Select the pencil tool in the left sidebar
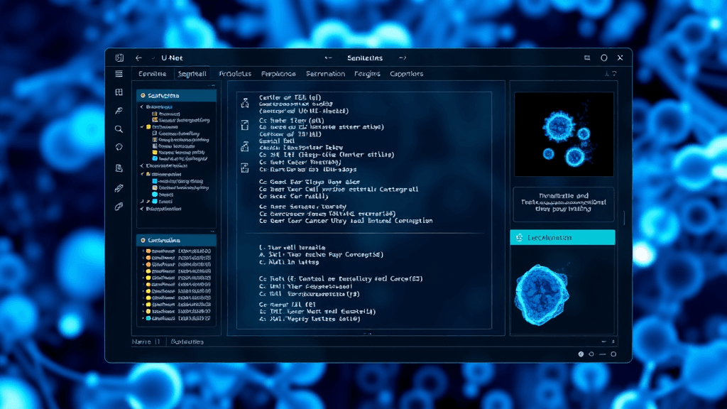Image resolution: width=727 pixels, height=409 pixels. point(119,188)
